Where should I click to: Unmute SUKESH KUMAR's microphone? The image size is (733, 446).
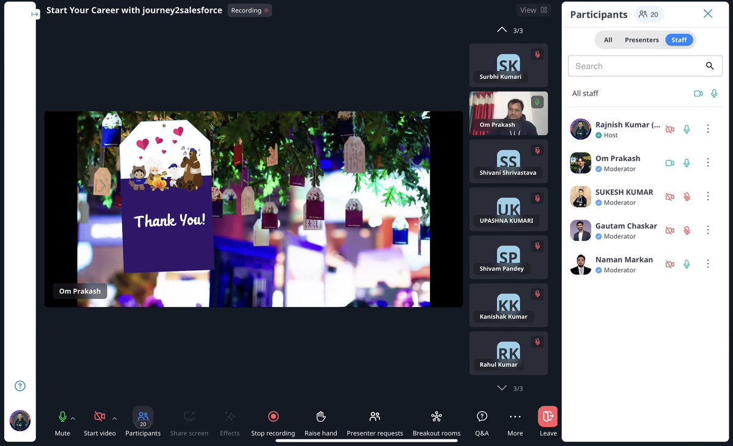pyautogui.click(x=687, y=196)
